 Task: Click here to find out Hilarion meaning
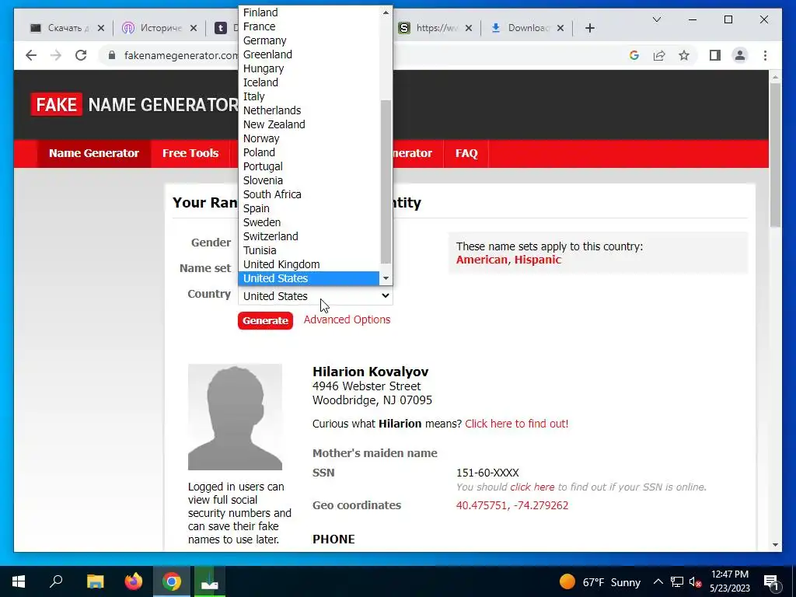516,424
